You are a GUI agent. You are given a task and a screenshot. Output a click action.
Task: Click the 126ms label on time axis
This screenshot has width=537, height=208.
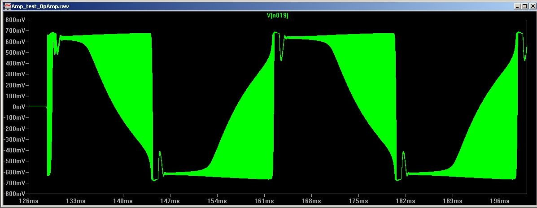point(29,201)
